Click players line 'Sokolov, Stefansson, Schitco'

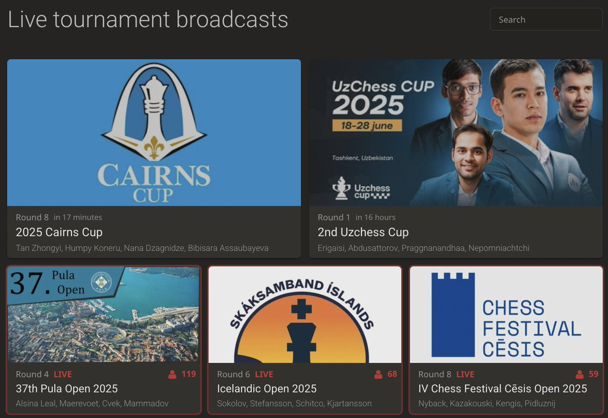click(294, 404)
